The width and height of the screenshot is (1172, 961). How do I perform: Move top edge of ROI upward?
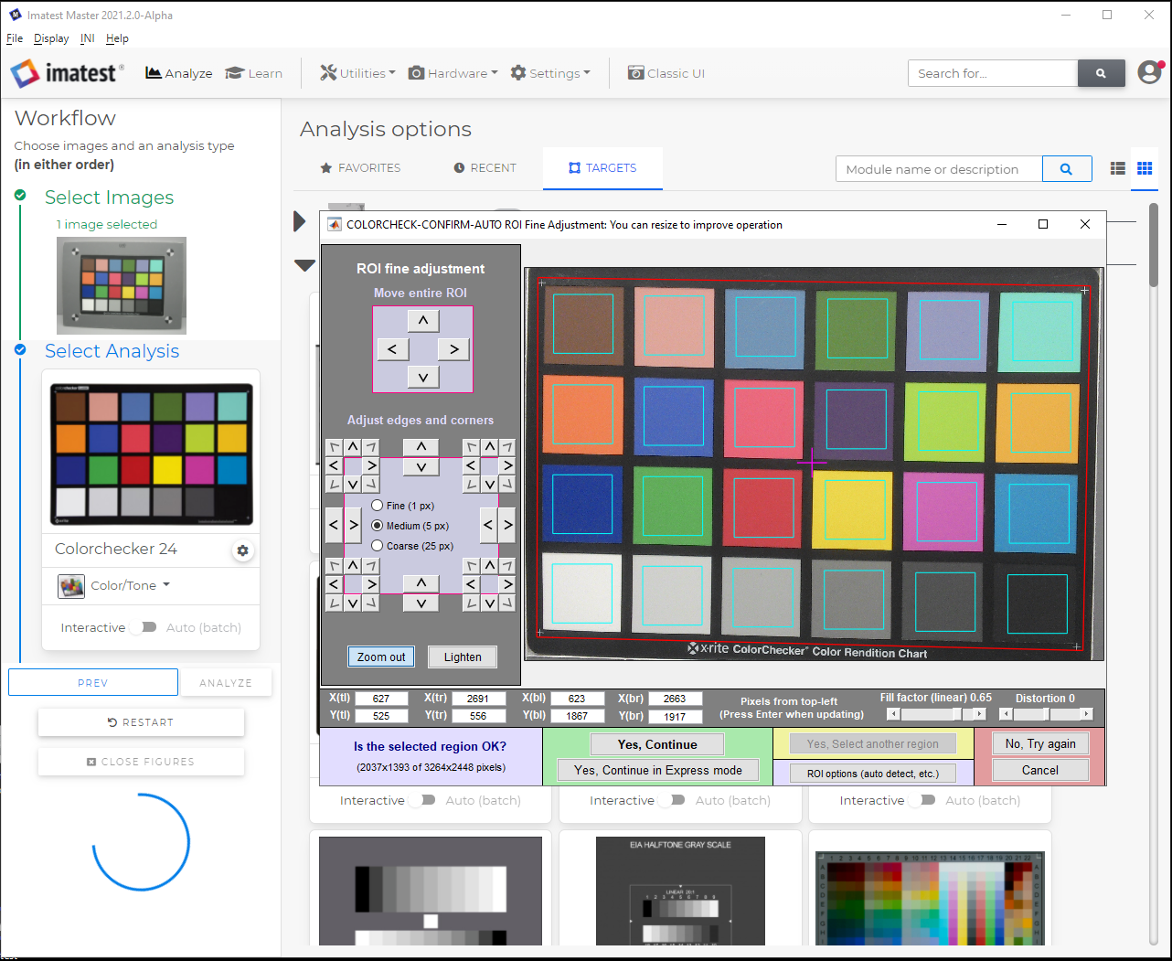coord(421,446)
